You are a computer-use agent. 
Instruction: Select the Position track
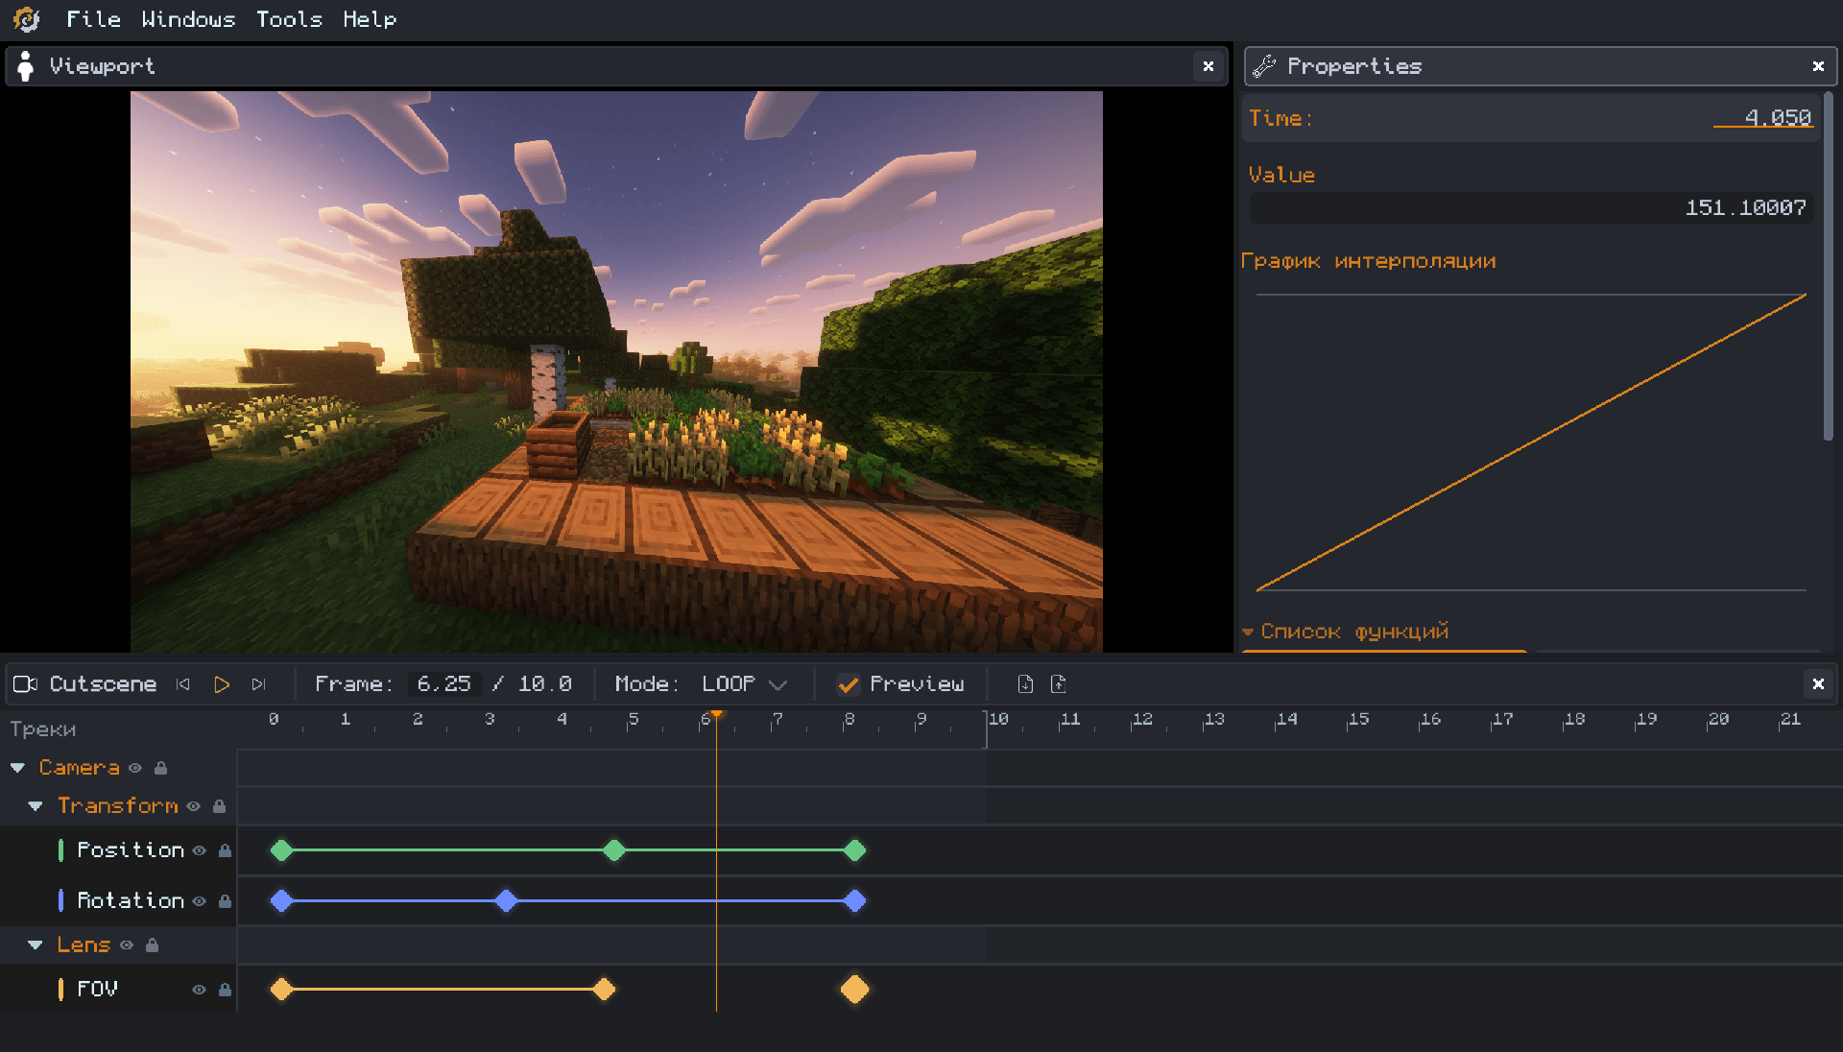(131, 849)
